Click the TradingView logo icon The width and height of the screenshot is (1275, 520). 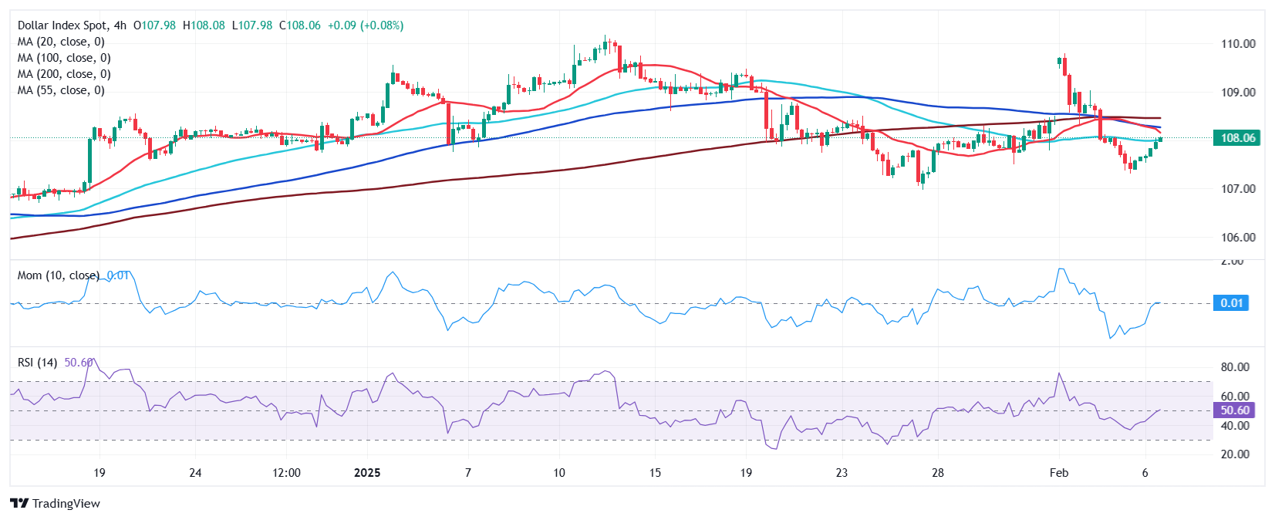click(19, 504)
